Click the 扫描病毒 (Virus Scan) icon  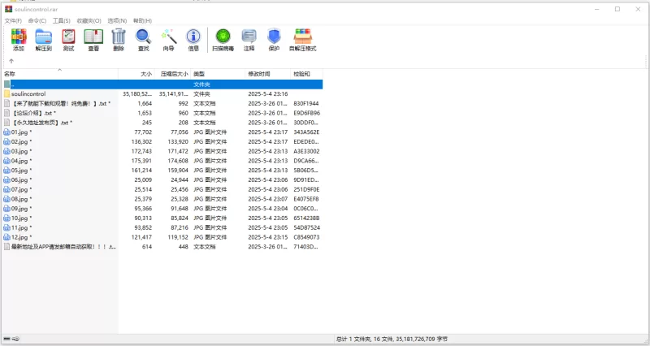[223, 37]
